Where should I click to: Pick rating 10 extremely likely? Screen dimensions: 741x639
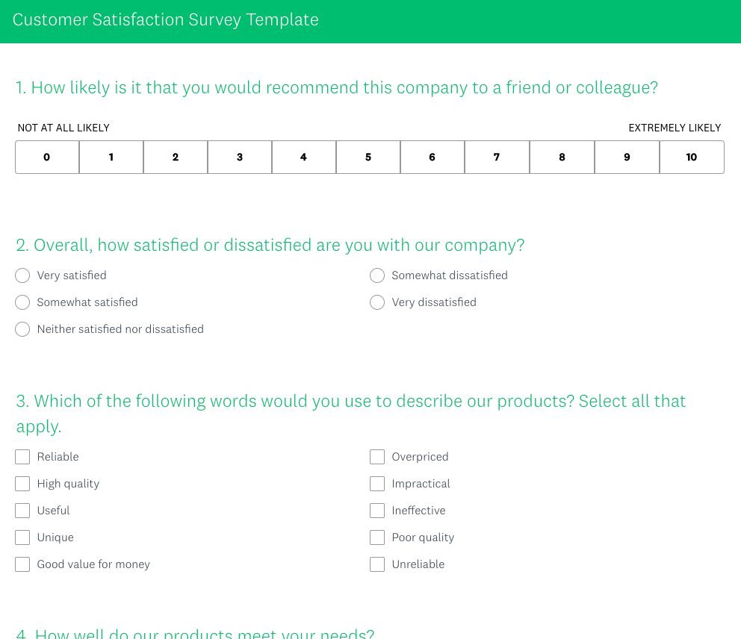(692, 158)
